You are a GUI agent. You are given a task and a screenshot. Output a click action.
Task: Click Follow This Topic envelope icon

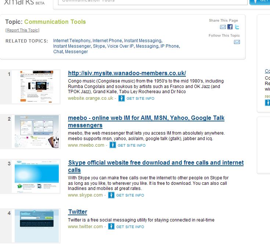[237, 42]
